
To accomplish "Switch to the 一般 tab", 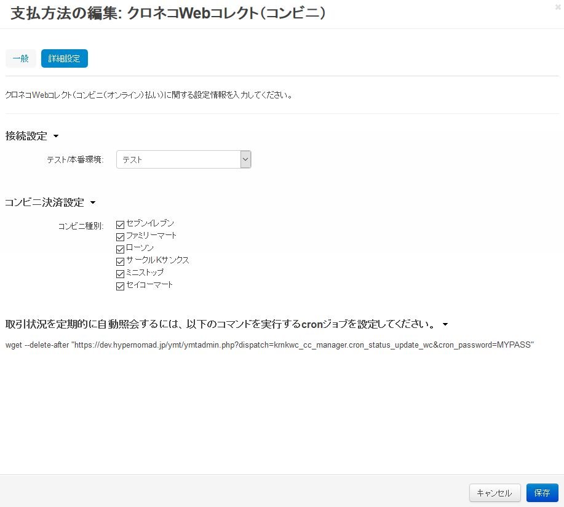I will point(21,58).
